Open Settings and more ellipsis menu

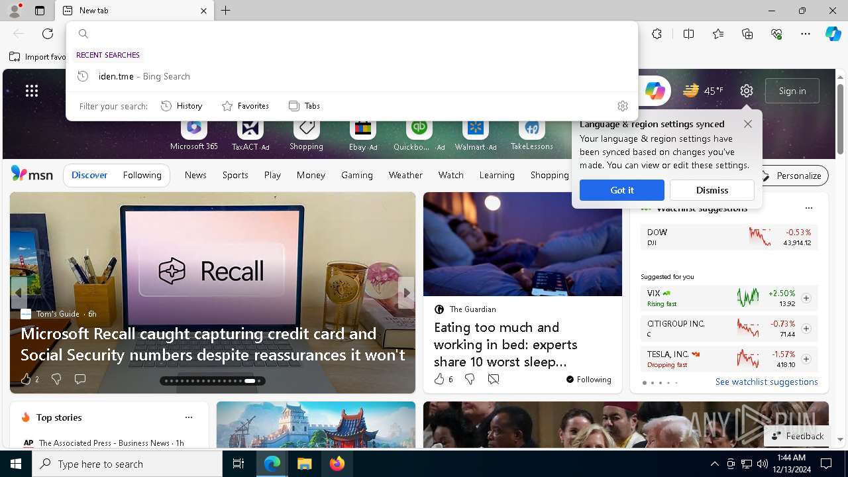[806, 34]
